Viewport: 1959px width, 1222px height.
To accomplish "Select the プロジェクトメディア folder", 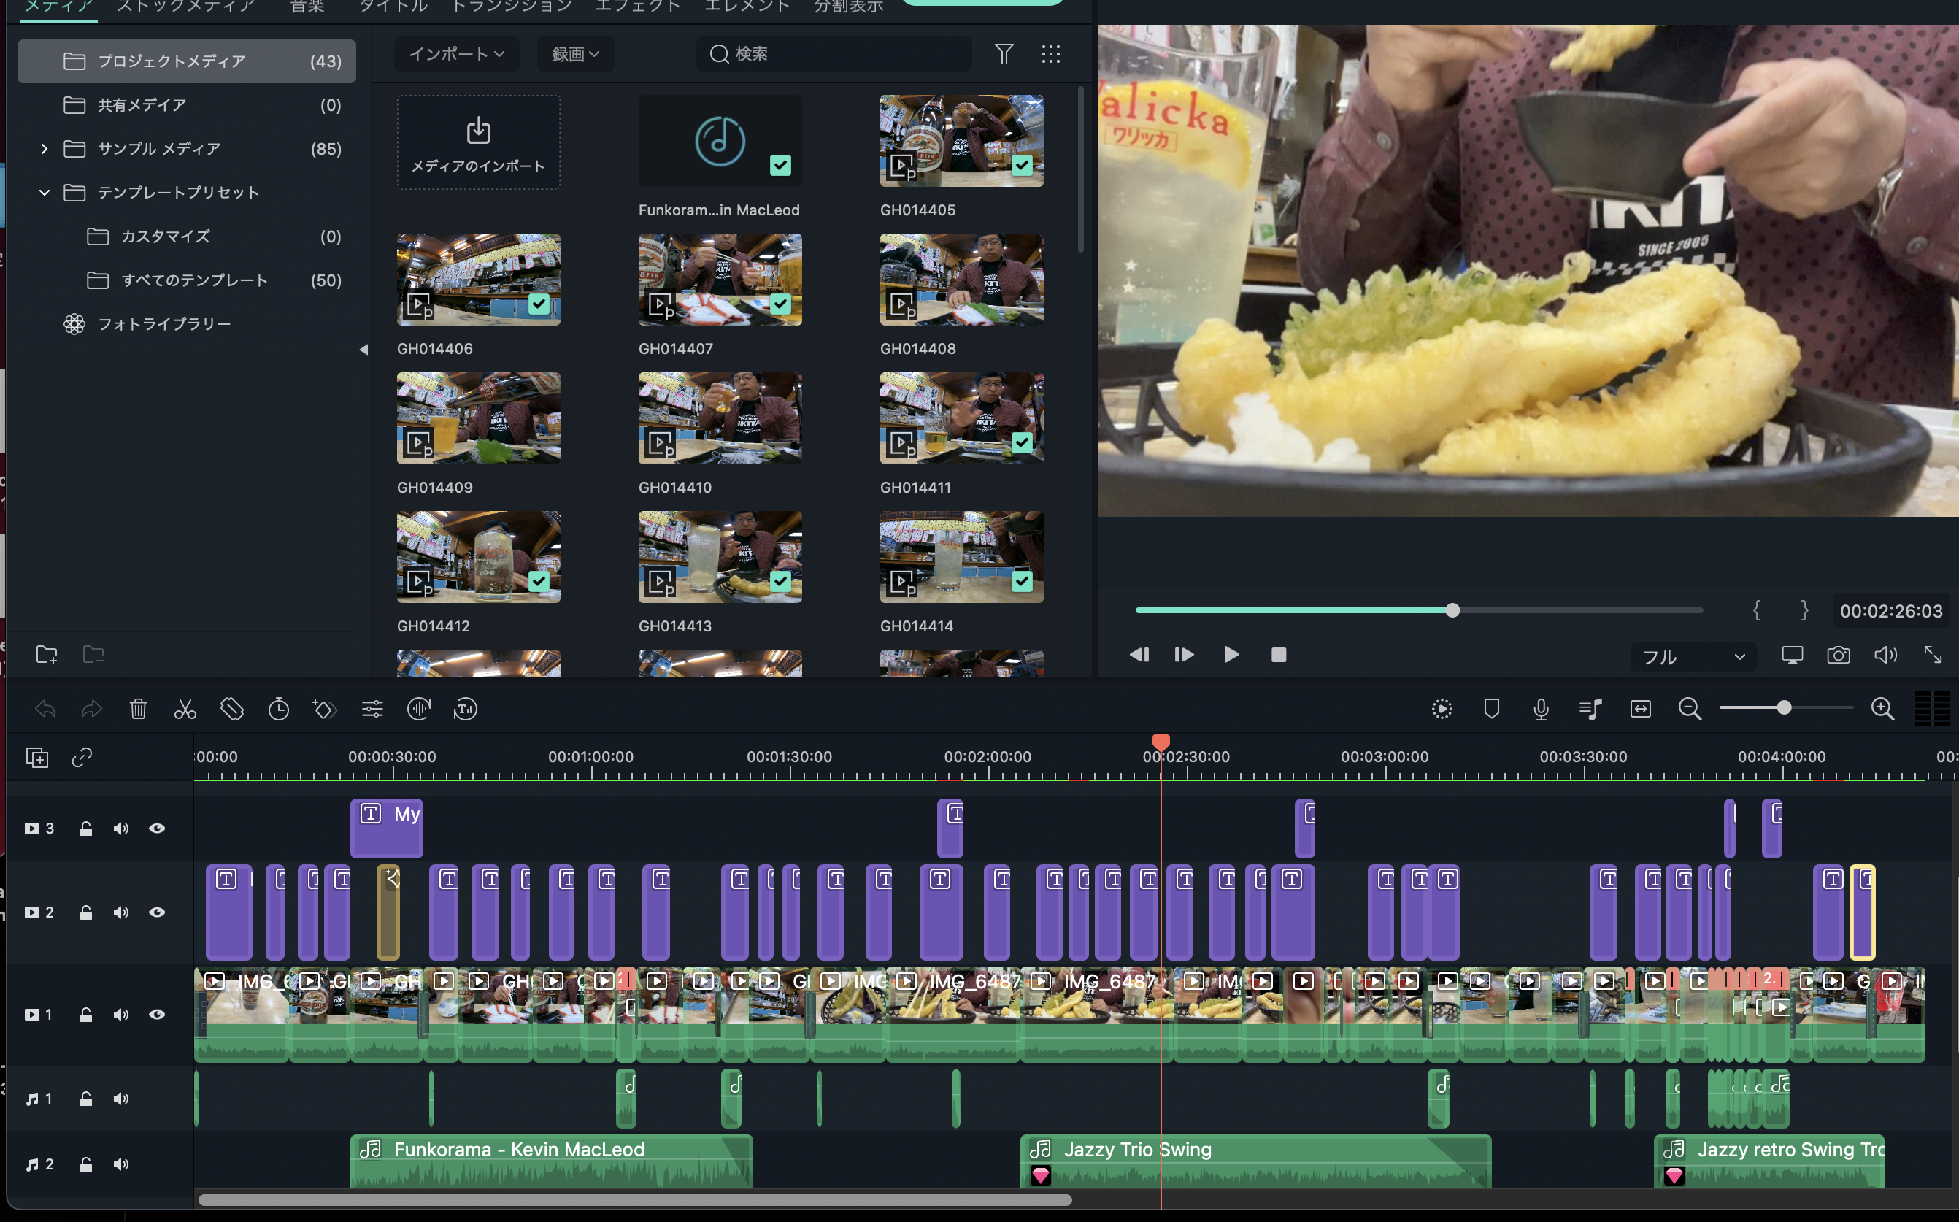I will 187,61.
